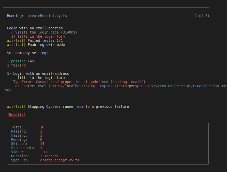Viewport: 227px width, 172px height.
Task: Click the filename in the Spec Ran row
Action: point(60,160)
